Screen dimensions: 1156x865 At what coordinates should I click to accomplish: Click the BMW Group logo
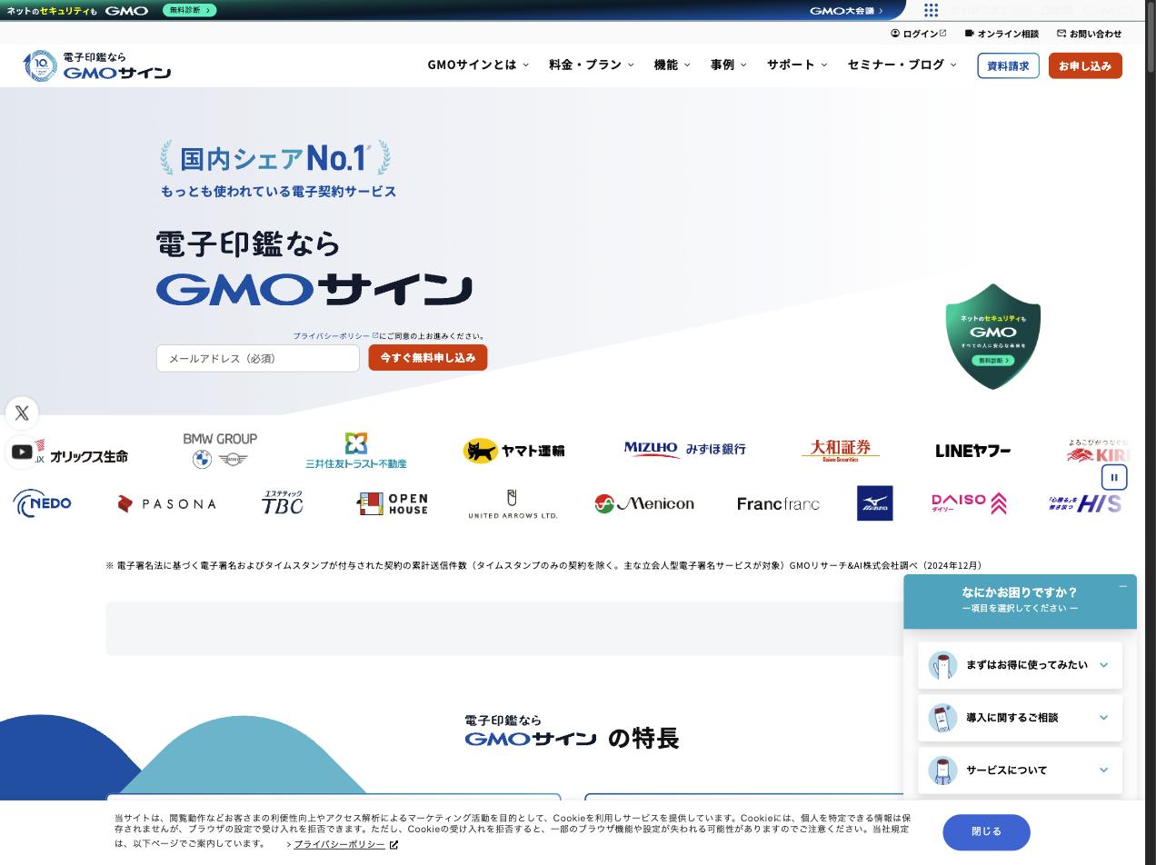coord(220,450)
